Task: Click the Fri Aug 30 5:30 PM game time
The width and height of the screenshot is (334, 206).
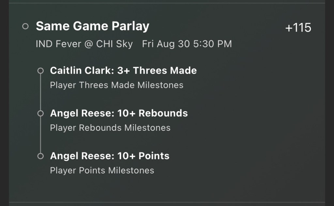Action: pos(187,44)
